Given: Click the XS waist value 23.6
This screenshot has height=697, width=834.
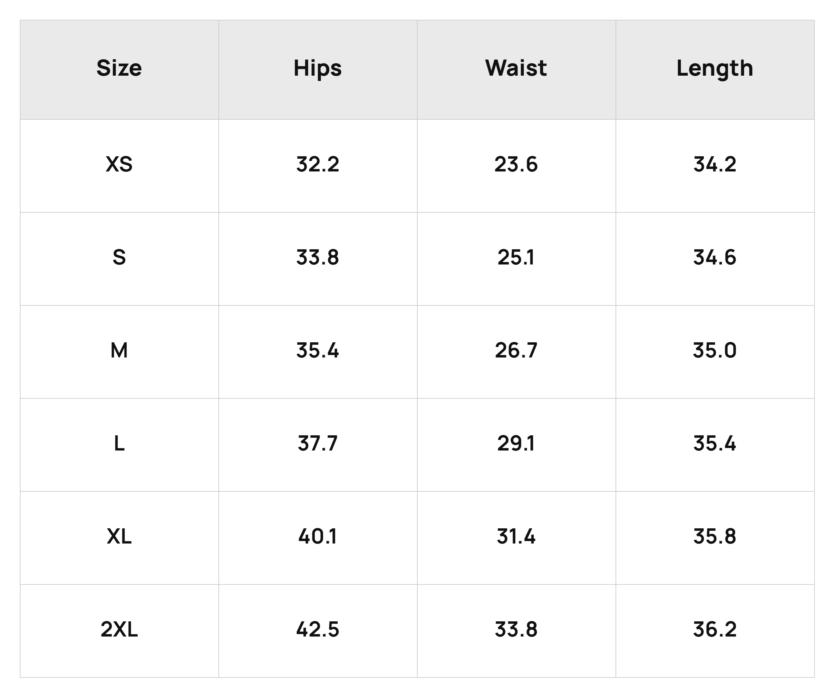Looking at the screenshot, I should [516, 164].
